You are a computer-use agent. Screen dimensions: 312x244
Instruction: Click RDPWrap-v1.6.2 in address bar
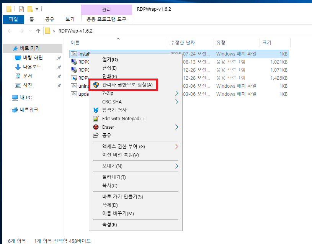pos(75,31)
